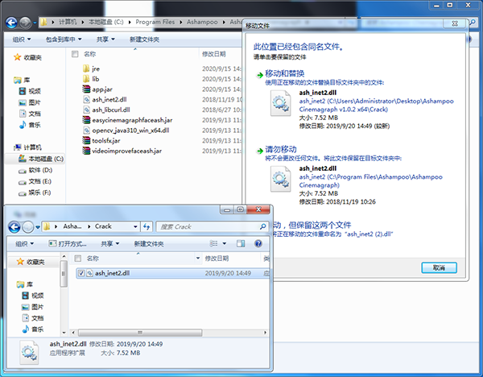Sort by 修改日期 column in main window

coord(214,54)
